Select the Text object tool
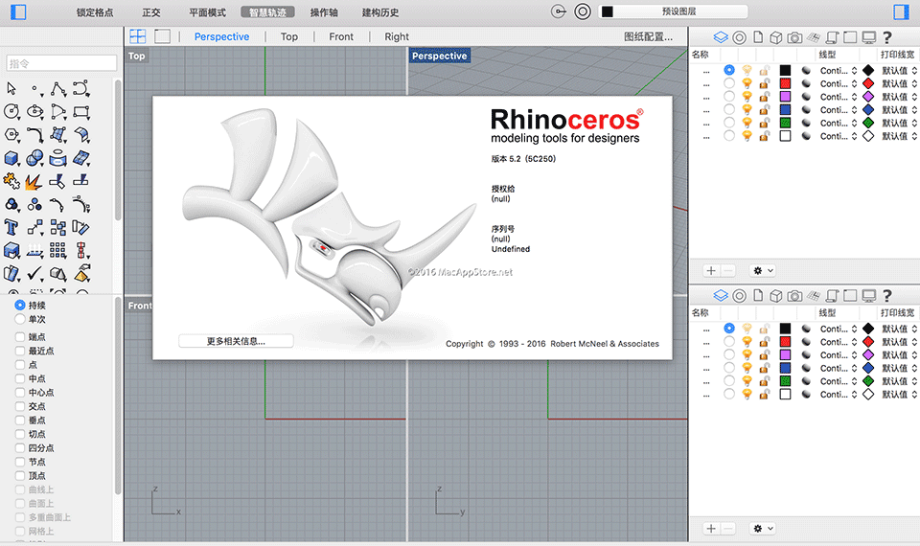The height and width of the screenshot is (546, 920). pos(11,227)
